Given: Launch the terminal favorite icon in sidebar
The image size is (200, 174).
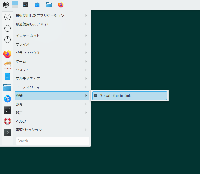Looking at the screenshot, I should click(x=7, y=133).
